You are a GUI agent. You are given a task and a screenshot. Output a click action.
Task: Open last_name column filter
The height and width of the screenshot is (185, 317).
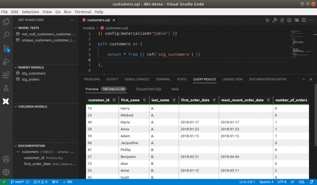174,100
